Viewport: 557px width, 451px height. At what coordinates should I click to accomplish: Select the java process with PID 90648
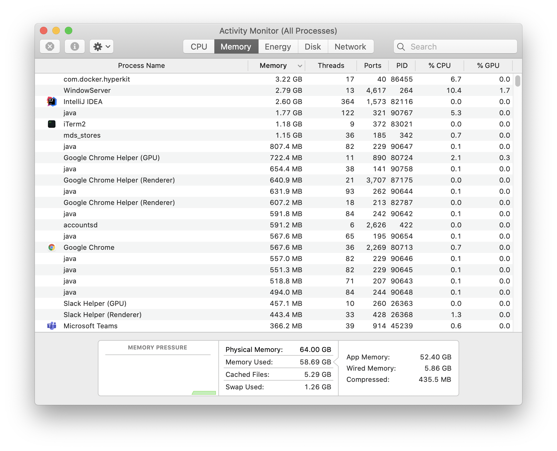[x=274, y=292]
